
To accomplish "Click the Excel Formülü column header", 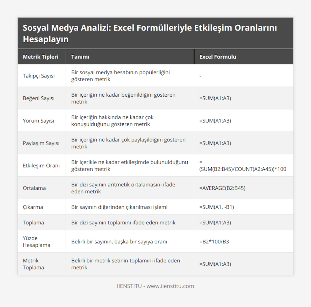I will [218, 57].
